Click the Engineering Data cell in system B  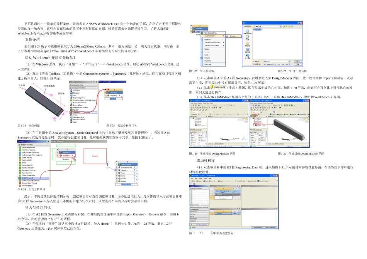(x=128, y=167)
